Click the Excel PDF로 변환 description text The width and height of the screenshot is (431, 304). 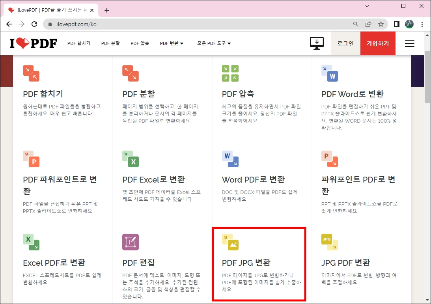pyautogui.click(x=62, y=279)
